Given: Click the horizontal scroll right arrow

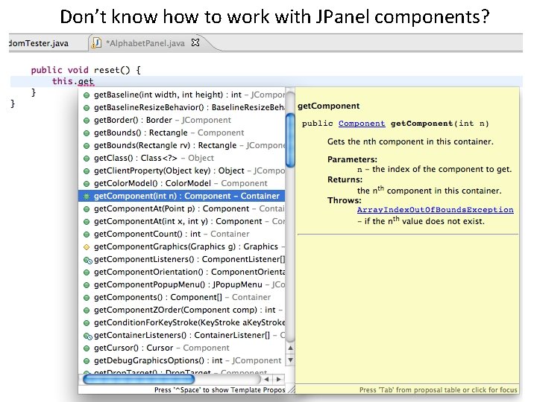Looking at the screenshot, I should point(278,379).
